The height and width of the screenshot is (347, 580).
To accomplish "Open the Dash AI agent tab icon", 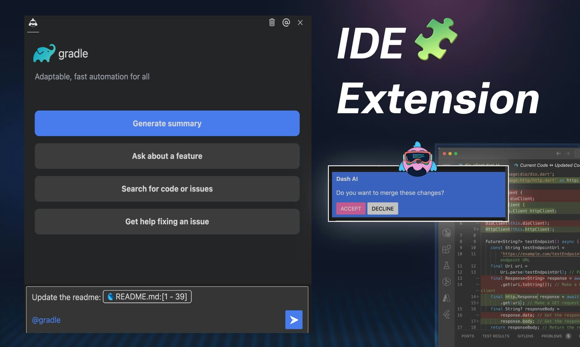I will tap(33, 23).
